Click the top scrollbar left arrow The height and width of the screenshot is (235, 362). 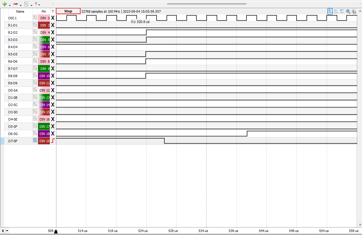click(x=53, y=4)
